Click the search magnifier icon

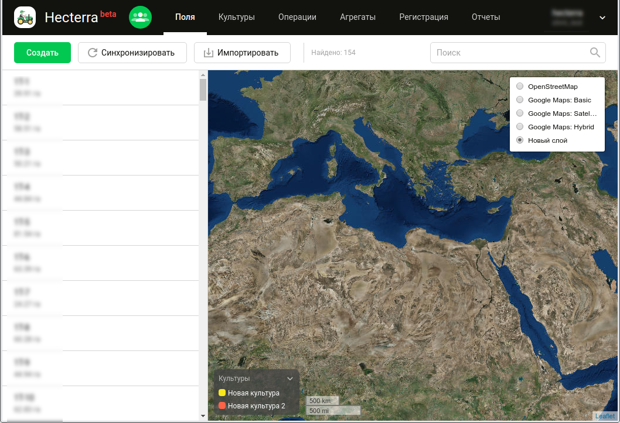595,53
